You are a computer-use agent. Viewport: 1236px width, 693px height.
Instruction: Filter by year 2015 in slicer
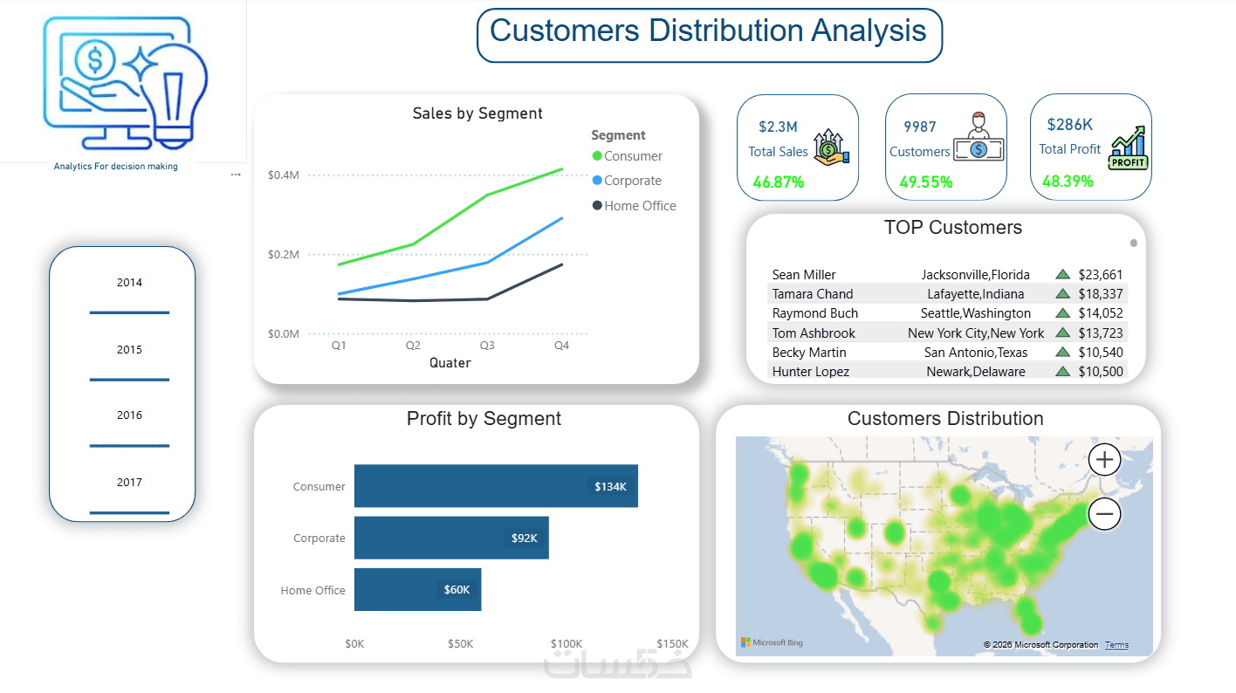tap(129, 350)
